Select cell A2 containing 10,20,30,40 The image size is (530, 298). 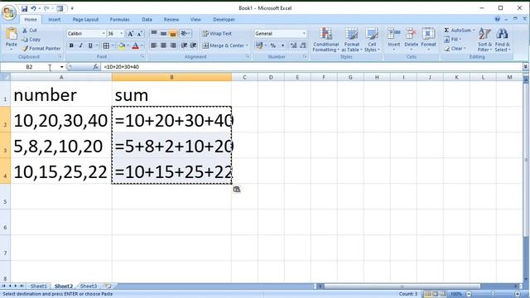[61, 119]
